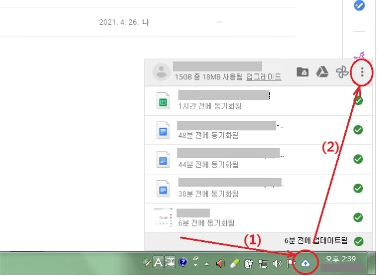Click the Show Desktop button
The height and width of the screenshot is (276, 377).
372,263
